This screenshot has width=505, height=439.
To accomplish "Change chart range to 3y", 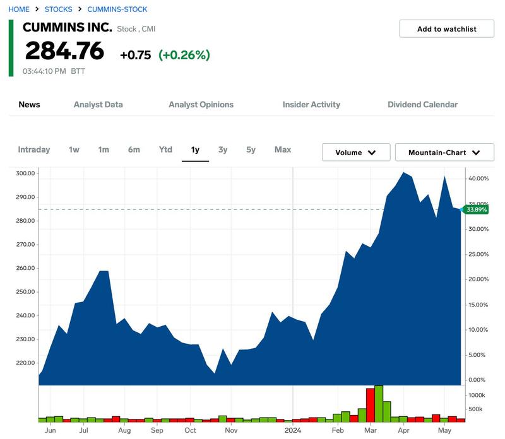I will click(223, 150).
